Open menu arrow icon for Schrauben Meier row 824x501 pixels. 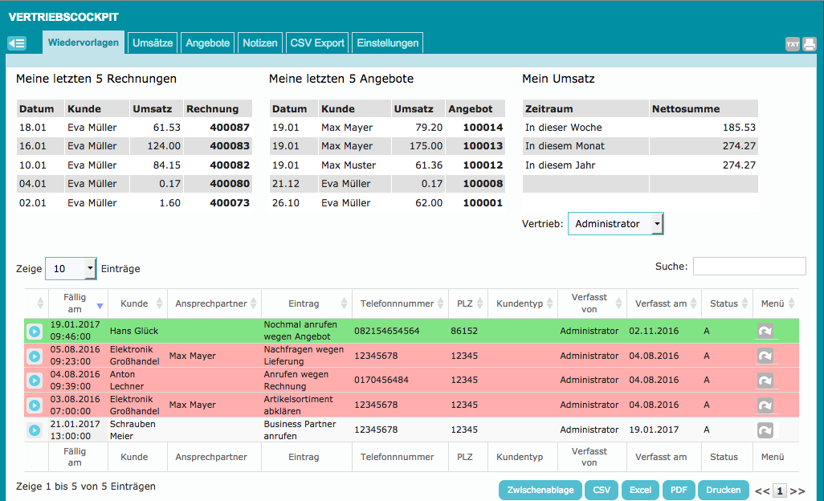tap(765, 430)
